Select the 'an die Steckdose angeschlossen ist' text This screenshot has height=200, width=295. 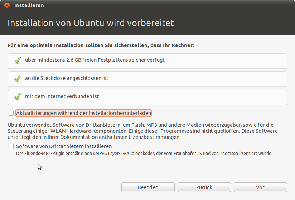coord(67,79)
